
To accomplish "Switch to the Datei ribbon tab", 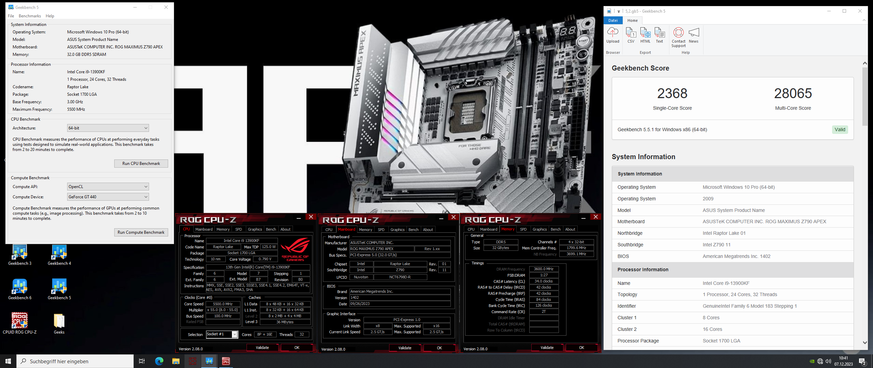I will pyautogui.click(x=613, y=20).
